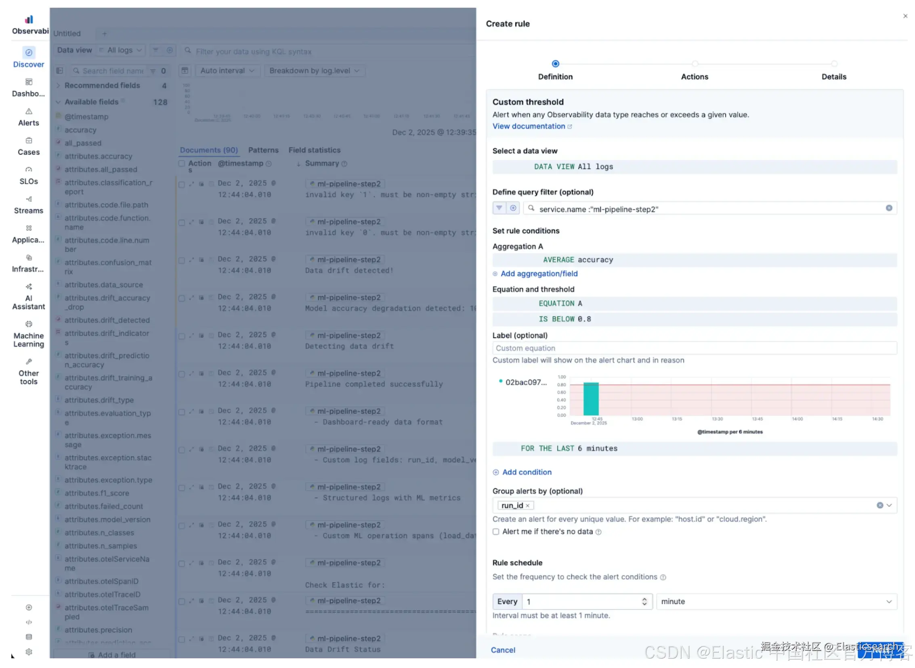Open the Streams sidebar icon

coord(29,200)
